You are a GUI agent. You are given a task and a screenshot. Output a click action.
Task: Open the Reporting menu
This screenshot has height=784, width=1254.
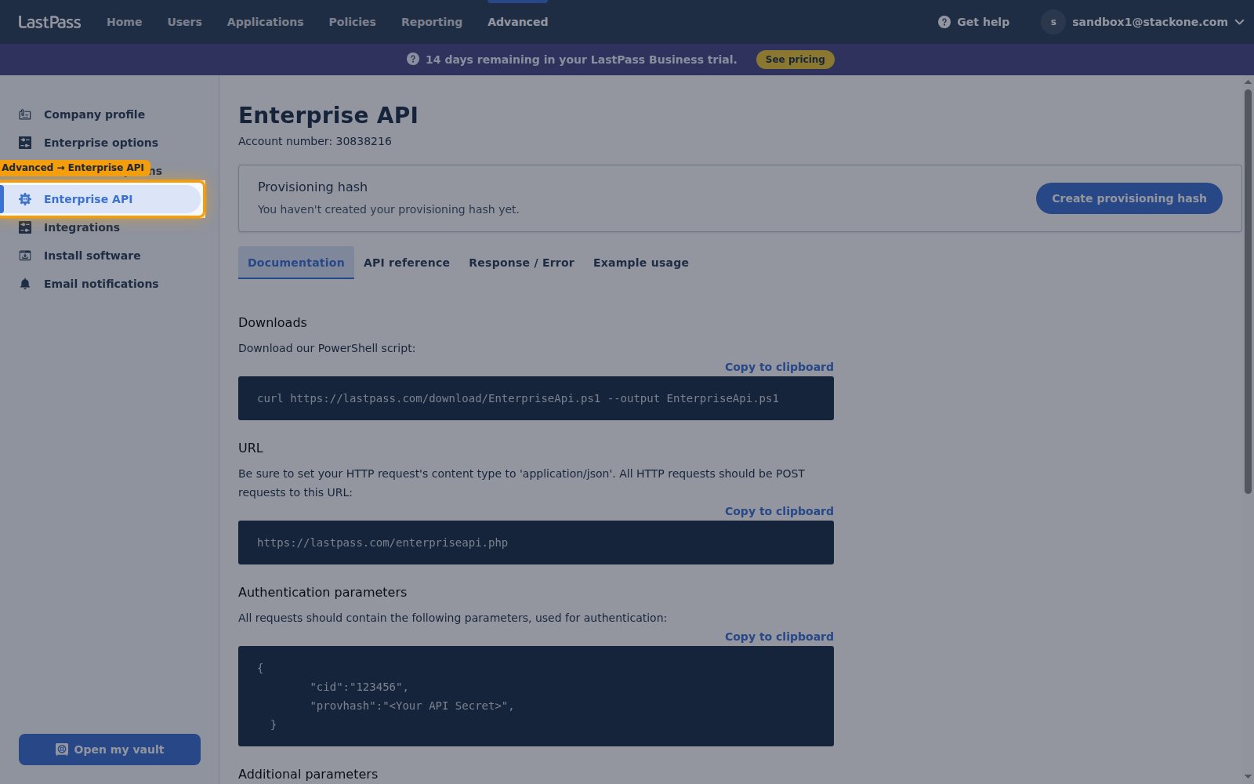coord(432,22)
